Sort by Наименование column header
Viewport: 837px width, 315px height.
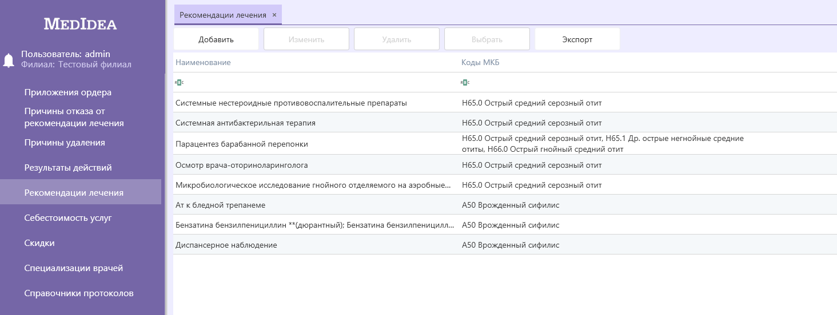tap(203, 62)
